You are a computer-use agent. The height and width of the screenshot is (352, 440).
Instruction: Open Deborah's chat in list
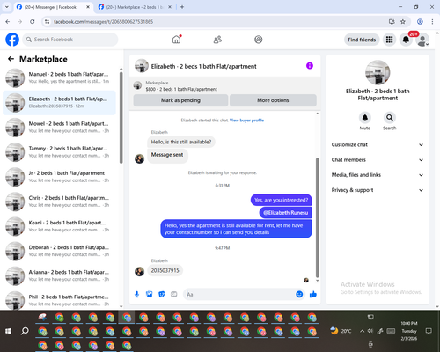point(60,252)
